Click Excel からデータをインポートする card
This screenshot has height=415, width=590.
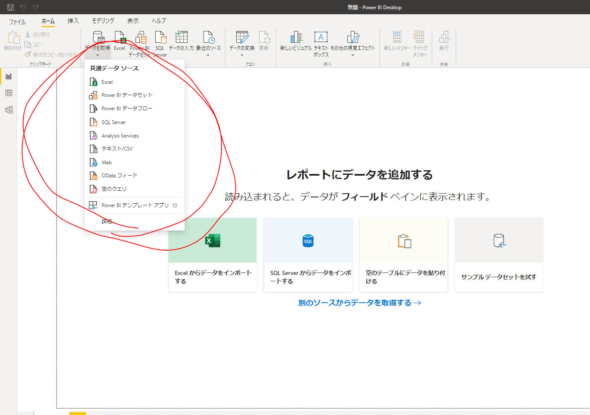(212, 255)
